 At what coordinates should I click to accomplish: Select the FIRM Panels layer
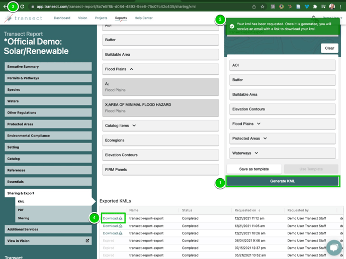tap(160, 170)
